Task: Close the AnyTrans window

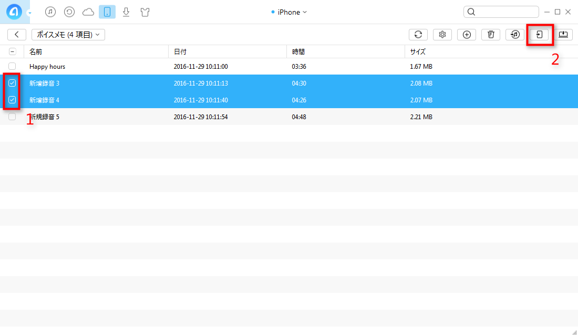Action: [568, 12]
